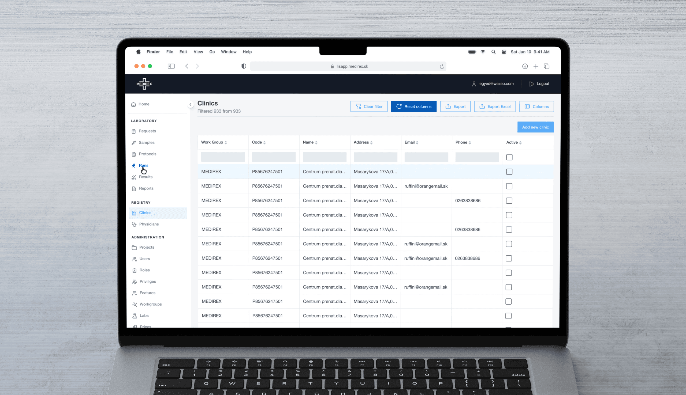This screenshot has width=686, height=395.
Task: Sort by Email using the header arrows
Action: [417, 142]
